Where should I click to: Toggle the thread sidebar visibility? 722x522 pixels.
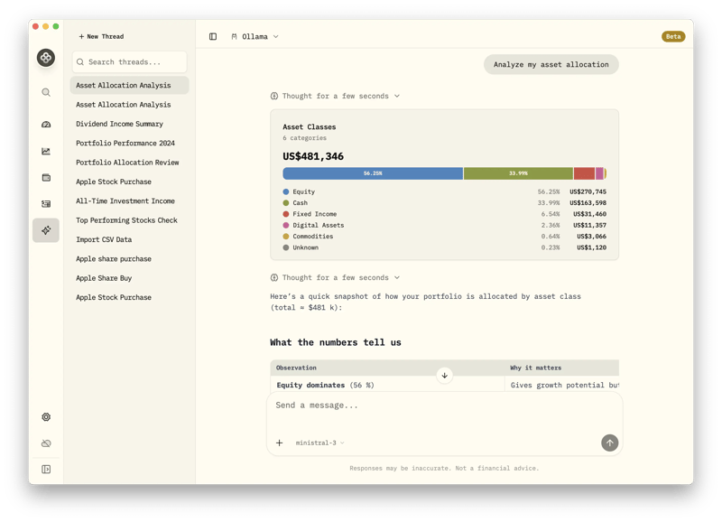(213, 36)
